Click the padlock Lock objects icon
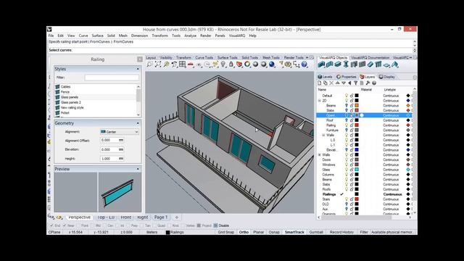 231,65
